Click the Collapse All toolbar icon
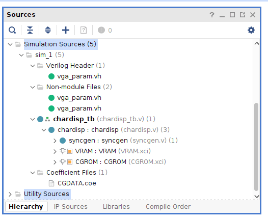 30,30
